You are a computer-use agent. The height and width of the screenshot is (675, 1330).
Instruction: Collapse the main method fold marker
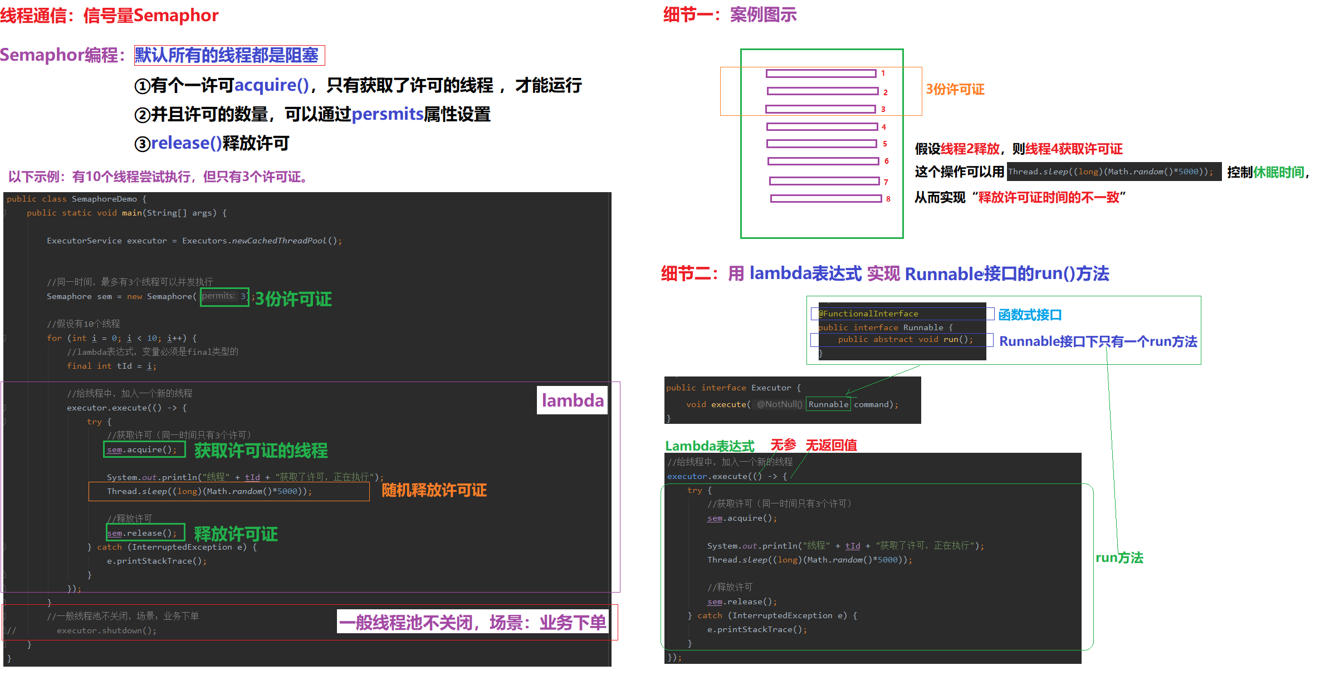pyautogui.click(x=4, y=213)
